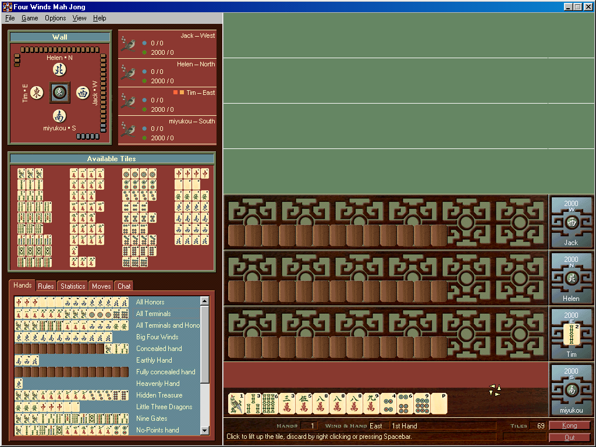Screen dimensions: 596x447
Task: Declare Kong with the Kong button
Action: 569,425
